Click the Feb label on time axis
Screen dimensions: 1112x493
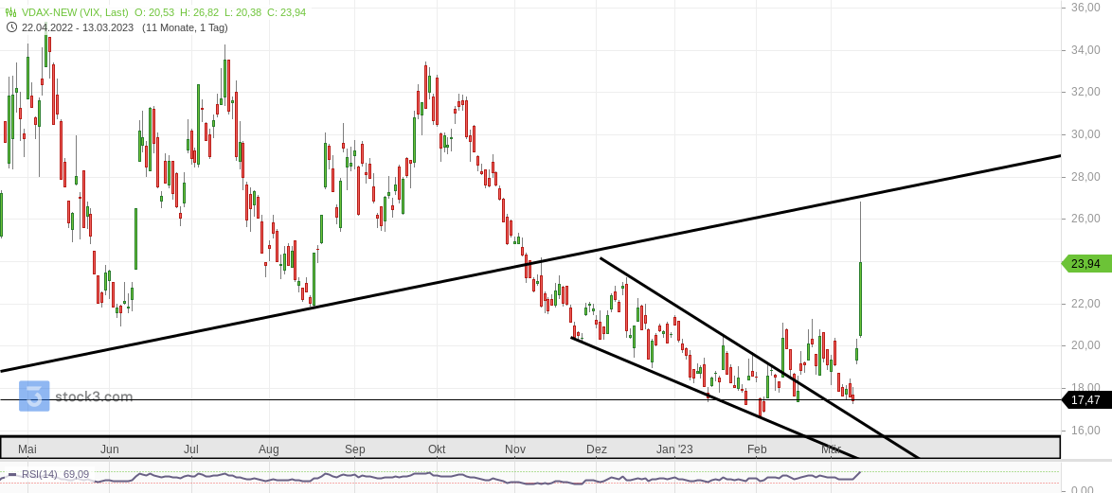757,449
